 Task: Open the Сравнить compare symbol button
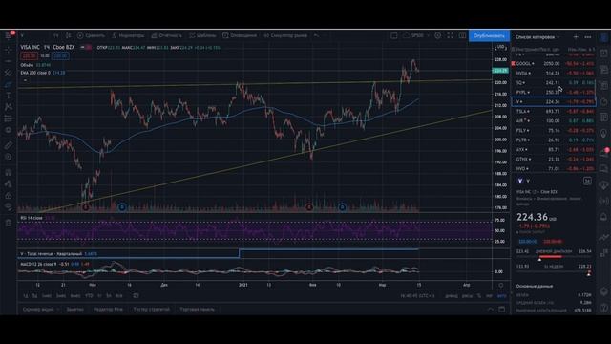coord(91,35)
